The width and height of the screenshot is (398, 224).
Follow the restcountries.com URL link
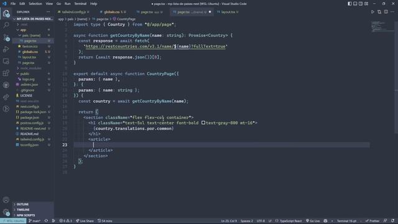tap(155, 47)
